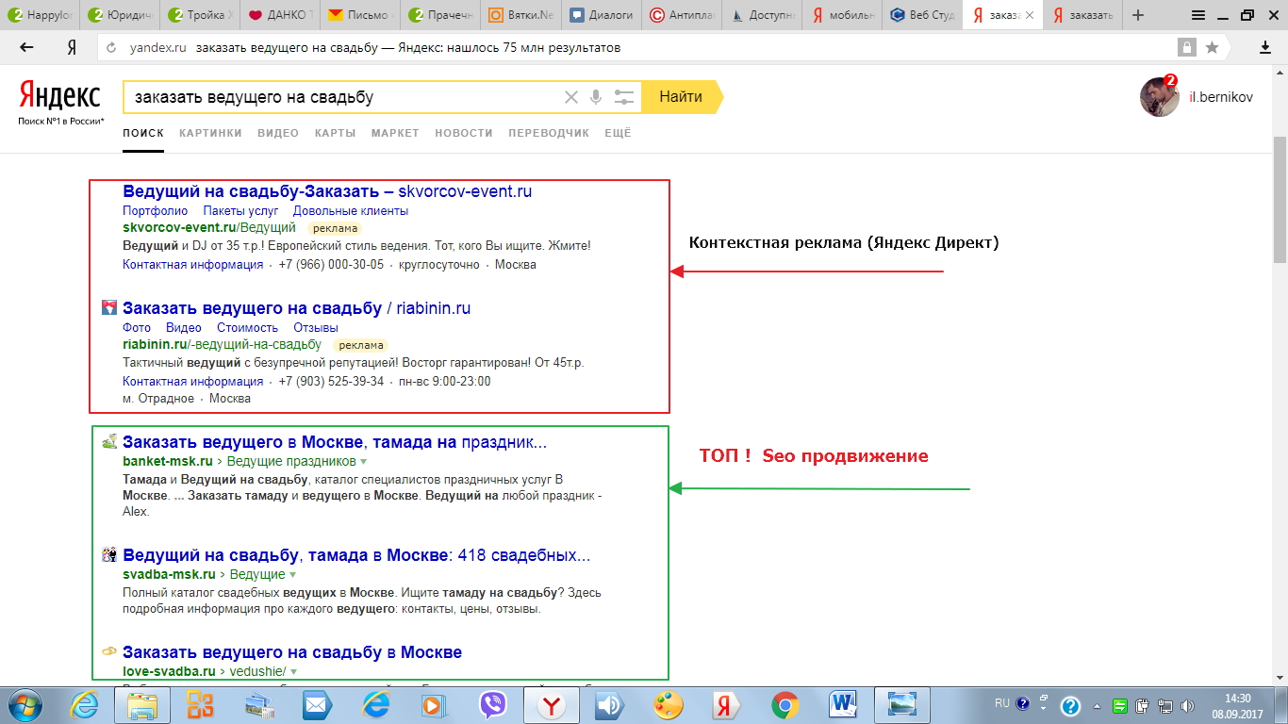Expand dropdown arrow after svadba-msk.ru Ведущие
This screenshot has height=724, width=1288.
point(292,575)
